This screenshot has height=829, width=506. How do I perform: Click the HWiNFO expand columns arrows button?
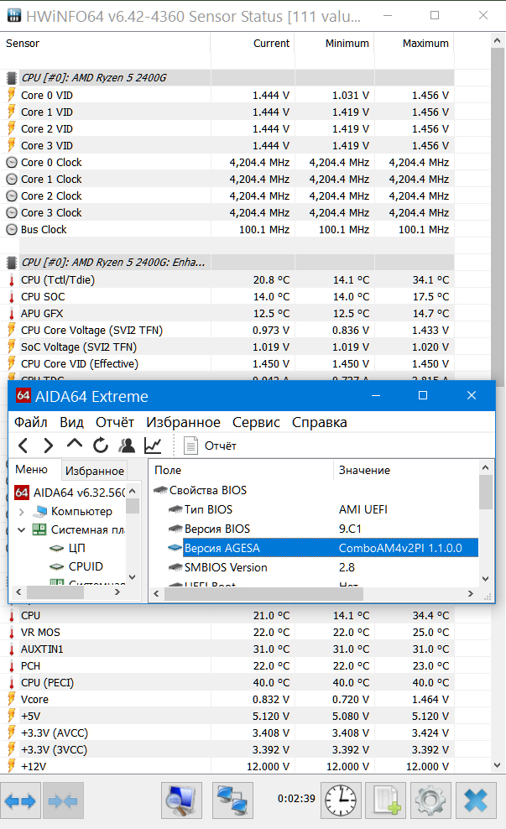point(20,800)
